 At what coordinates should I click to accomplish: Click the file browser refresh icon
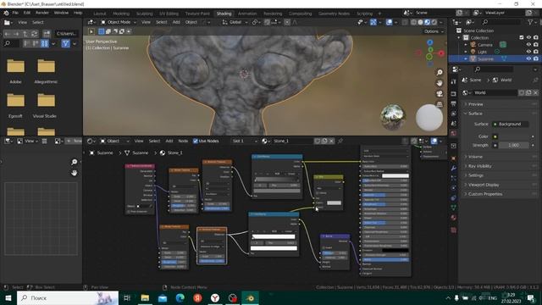pos(34,34)
